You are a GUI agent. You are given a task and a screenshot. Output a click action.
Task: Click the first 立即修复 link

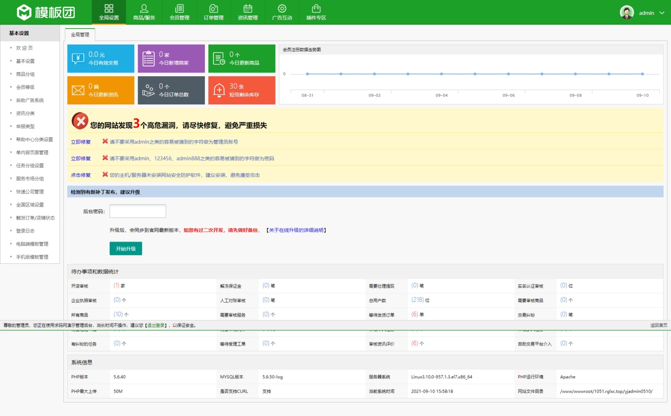point(81,142)
